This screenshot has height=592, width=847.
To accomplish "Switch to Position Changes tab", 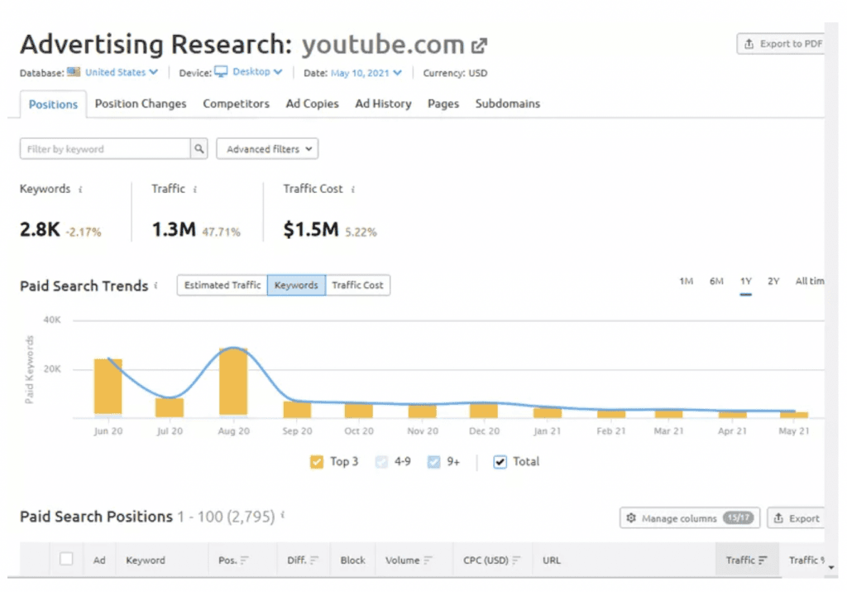I will point(141,103).
